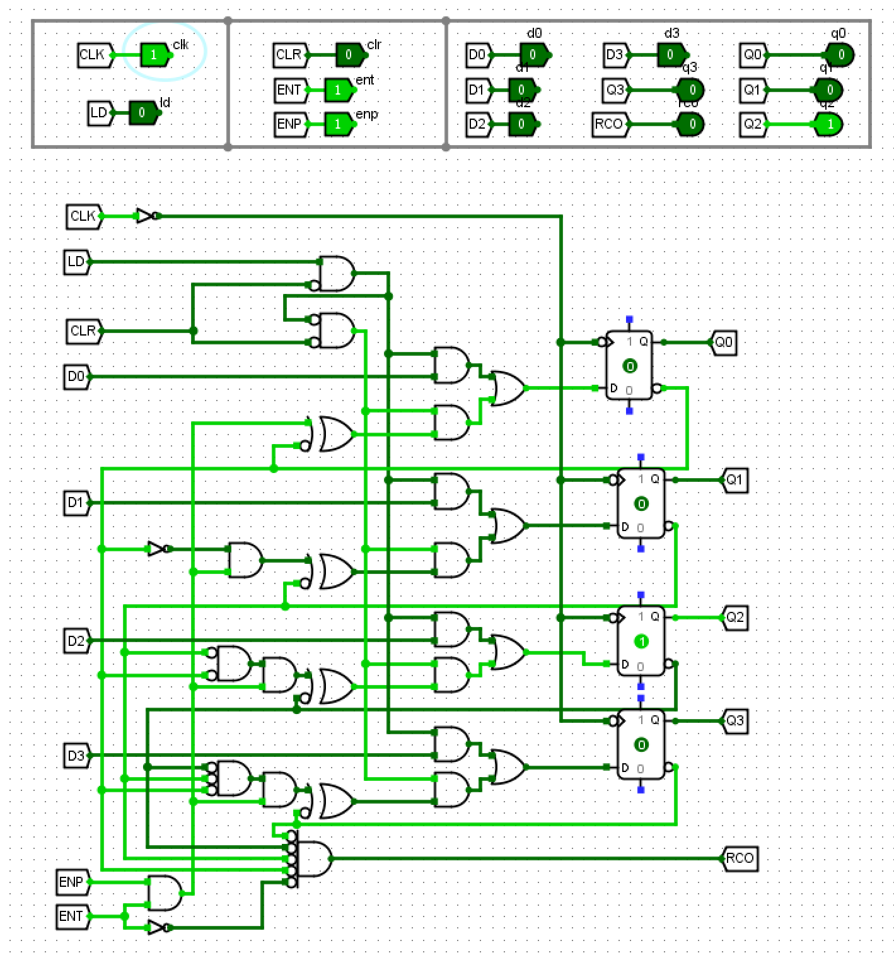Select the D0 tunnel attached to d0 pin
This screenshot has width=894, height=960.
point(480,55)
